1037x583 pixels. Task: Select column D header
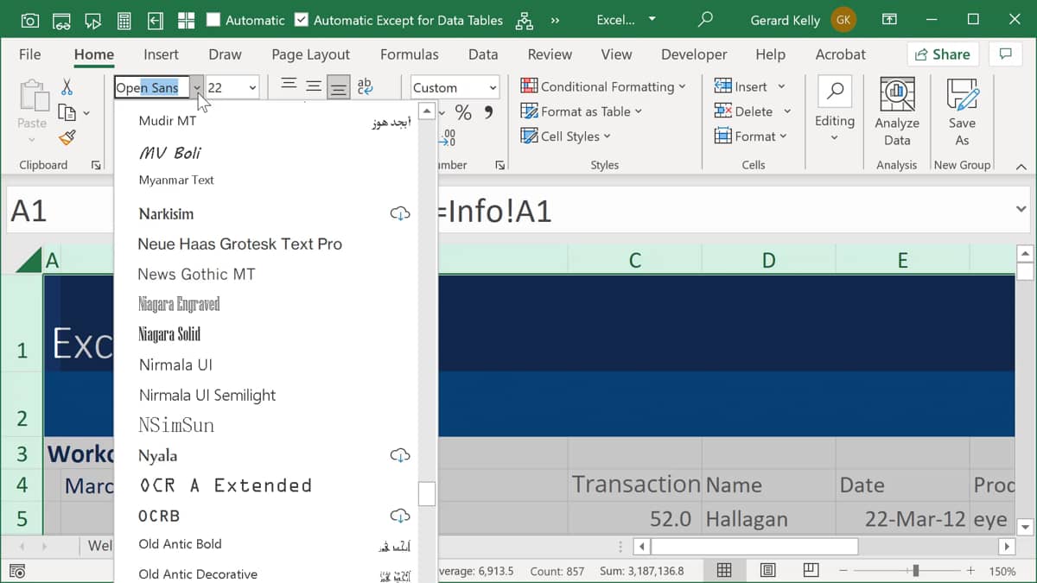pyautogui.click(x=768, y=260)
